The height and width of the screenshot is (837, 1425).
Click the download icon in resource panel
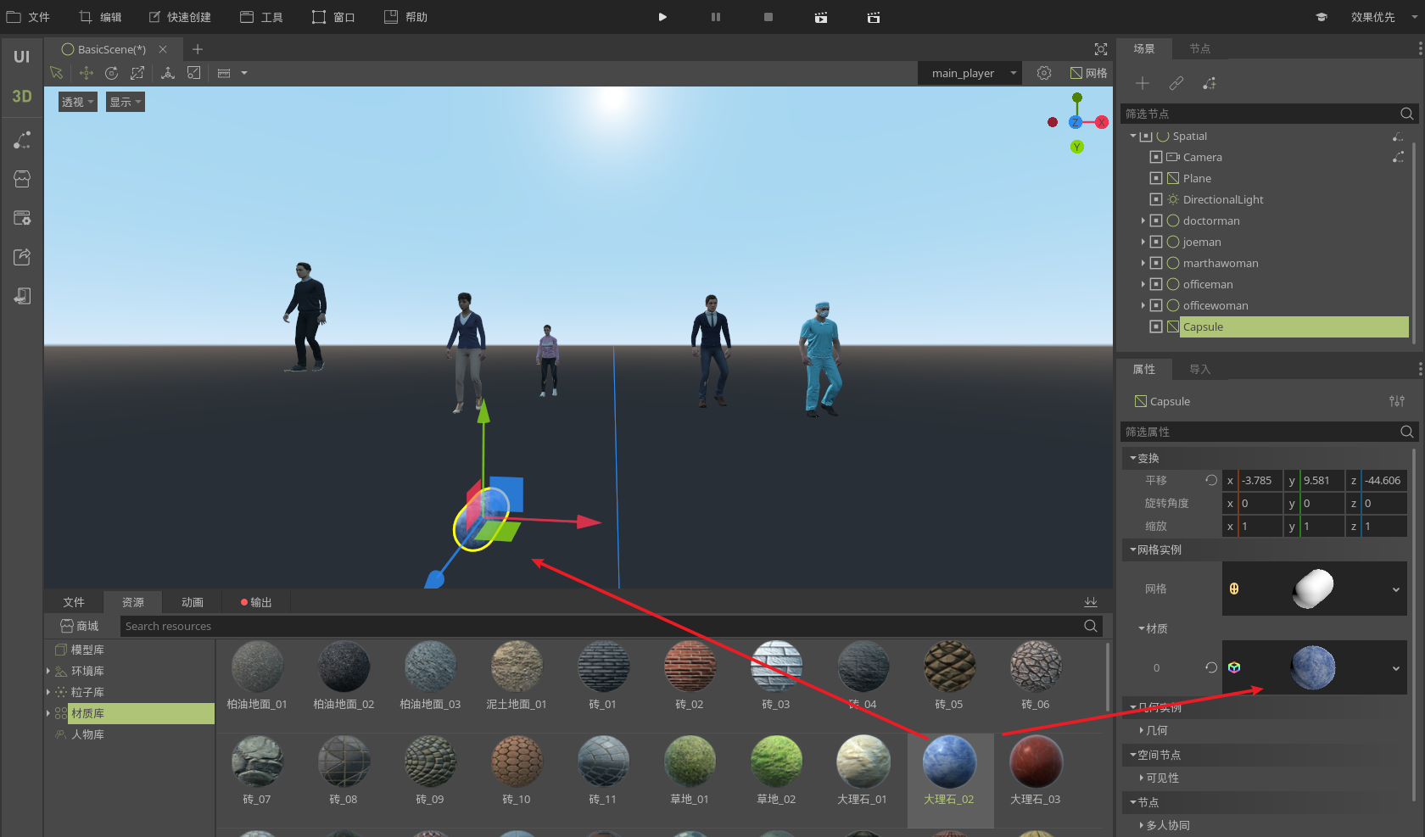1091,602
